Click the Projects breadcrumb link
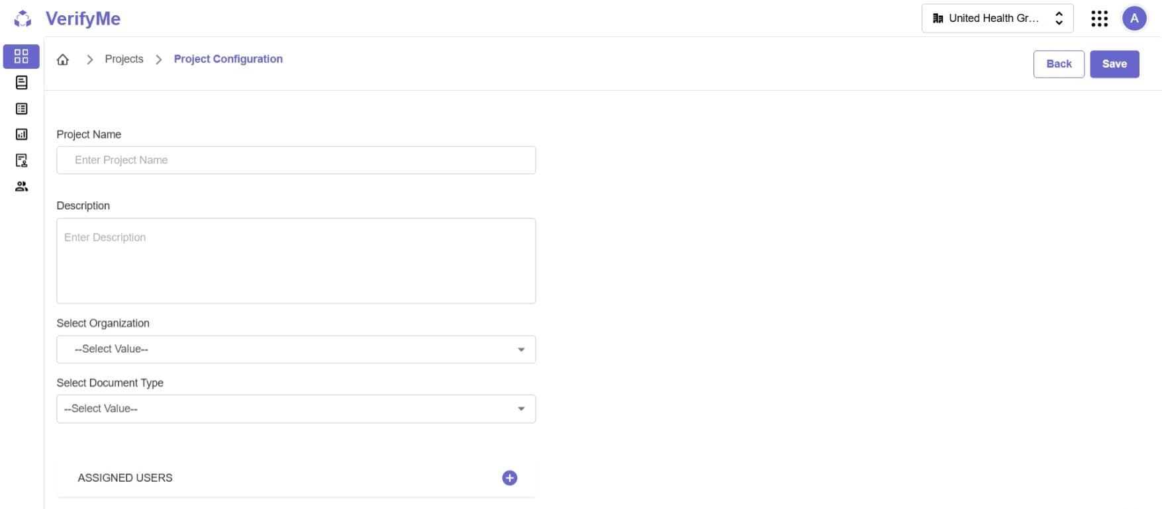 pyautogui.click(x=124, y=59)
